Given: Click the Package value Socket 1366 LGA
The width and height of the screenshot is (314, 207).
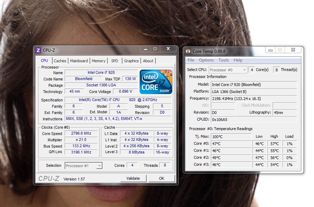Looking at the screenshot, I should [101, 85].
